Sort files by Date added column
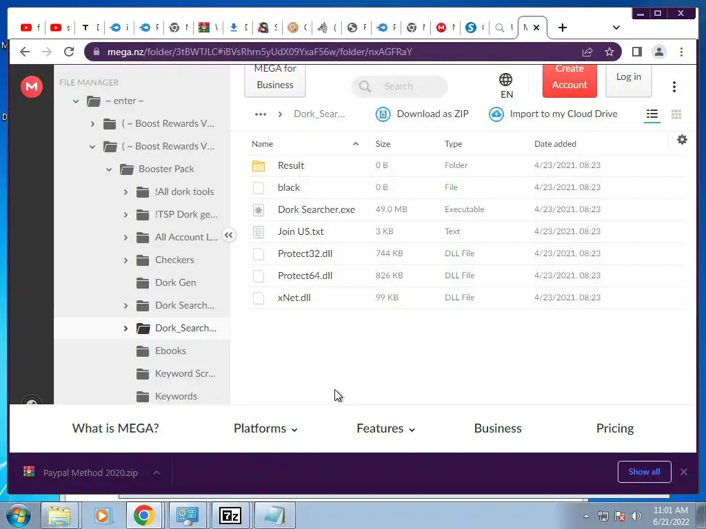Screen dimensions: 706x529 (555, 144)
